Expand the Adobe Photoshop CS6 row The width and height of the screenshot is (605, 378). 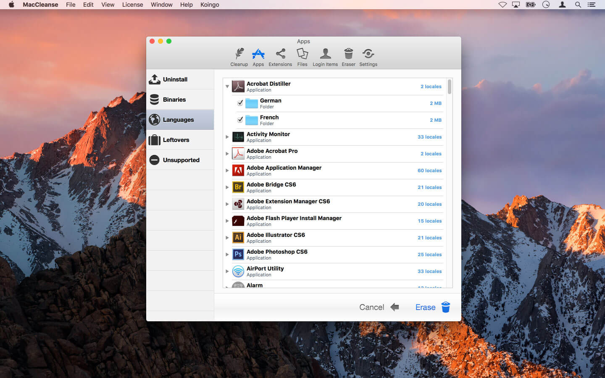[227, 255]
